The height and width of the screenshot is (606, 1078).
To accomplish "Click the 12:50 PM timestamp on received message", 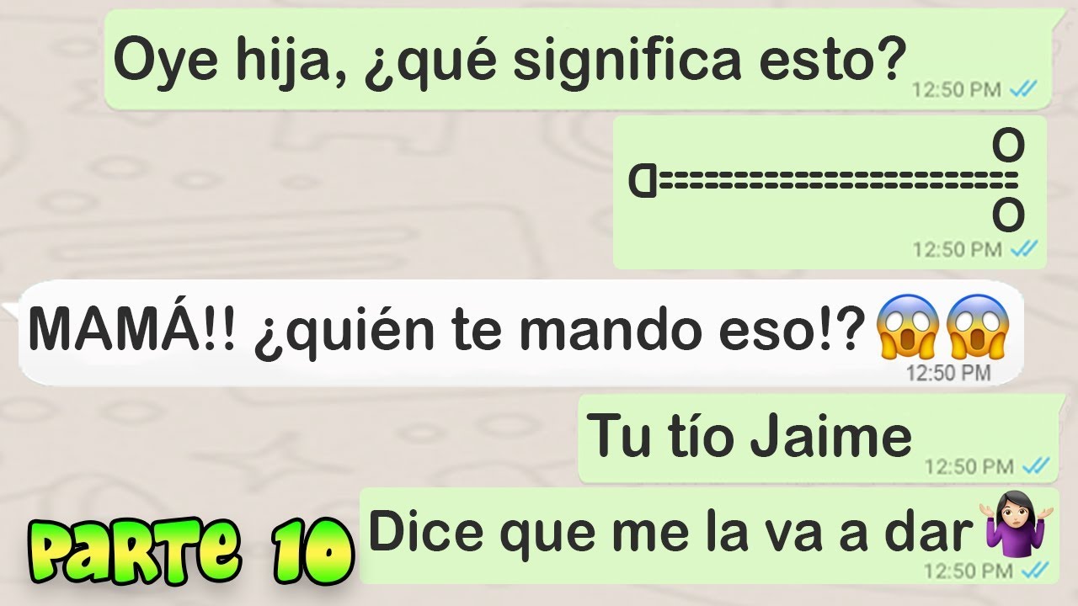I will 948,372.
